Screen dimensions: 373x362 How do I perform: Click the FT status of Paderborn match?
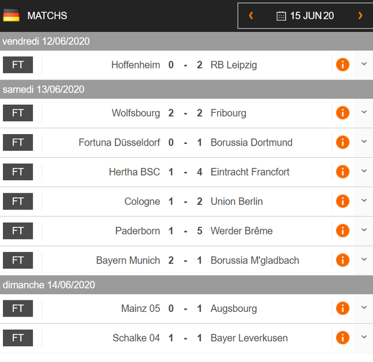click(x=18, y=231)
